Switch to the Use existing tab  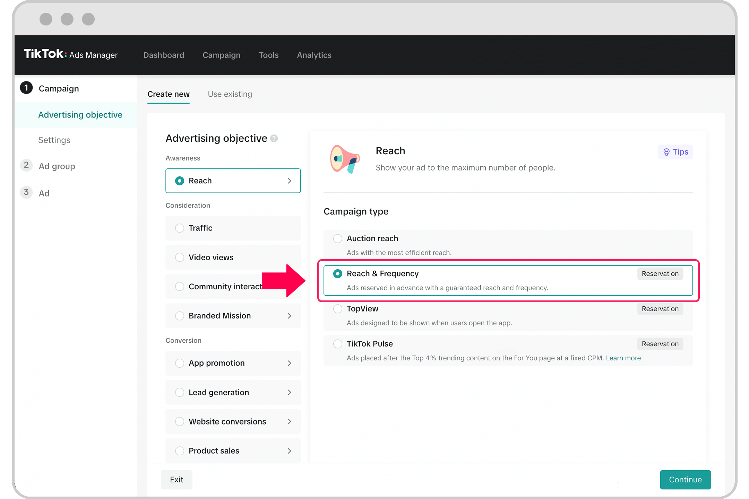click(x=230, y=94)
